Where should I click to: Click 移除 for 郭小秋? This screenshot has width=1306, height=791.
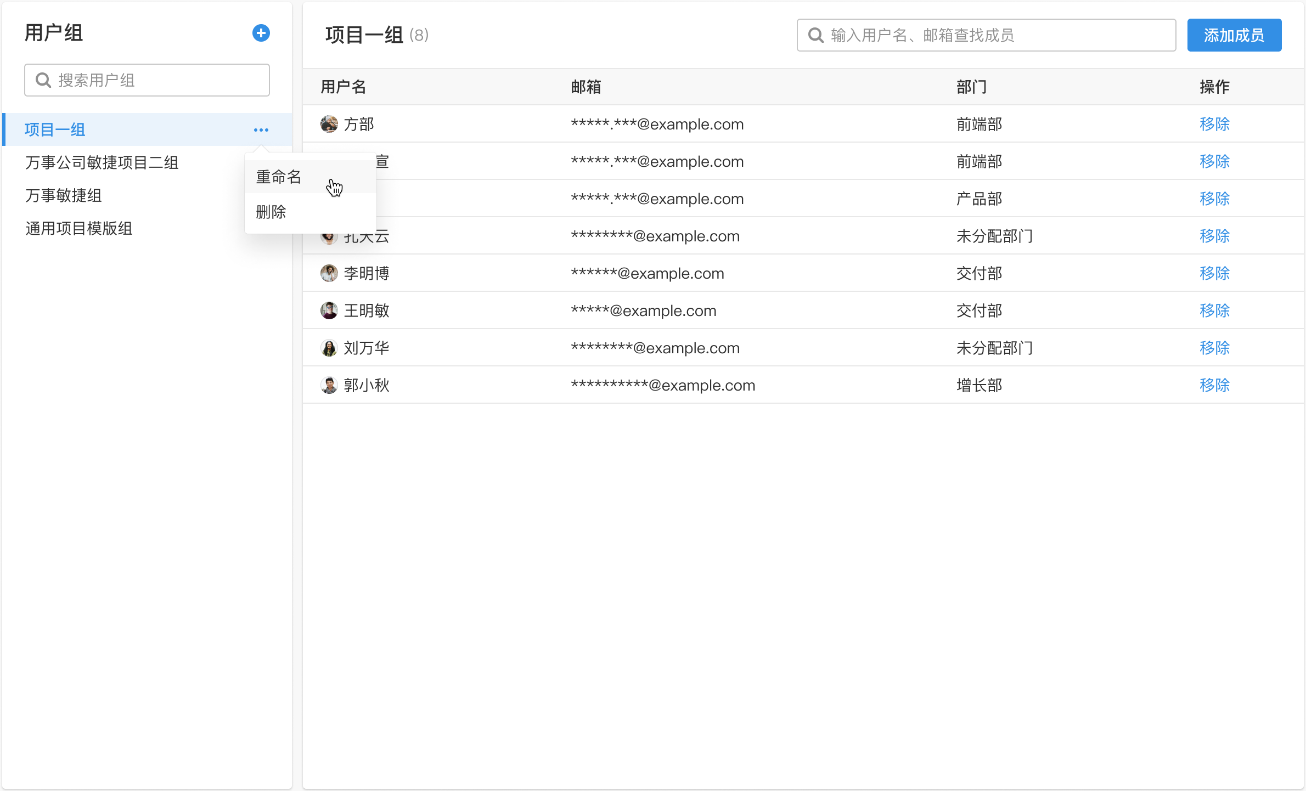click(1214, 385)
